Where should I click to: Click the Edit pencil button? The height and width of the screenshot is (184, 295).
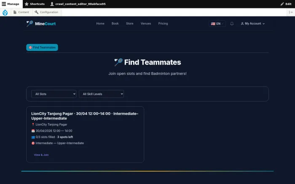point(286,4)
